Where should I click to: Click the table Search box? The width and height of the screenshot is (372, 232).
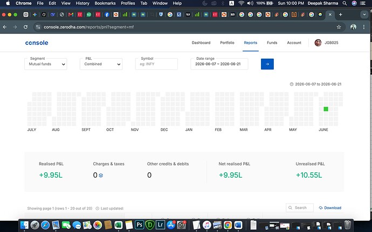(x=300, y=208)
